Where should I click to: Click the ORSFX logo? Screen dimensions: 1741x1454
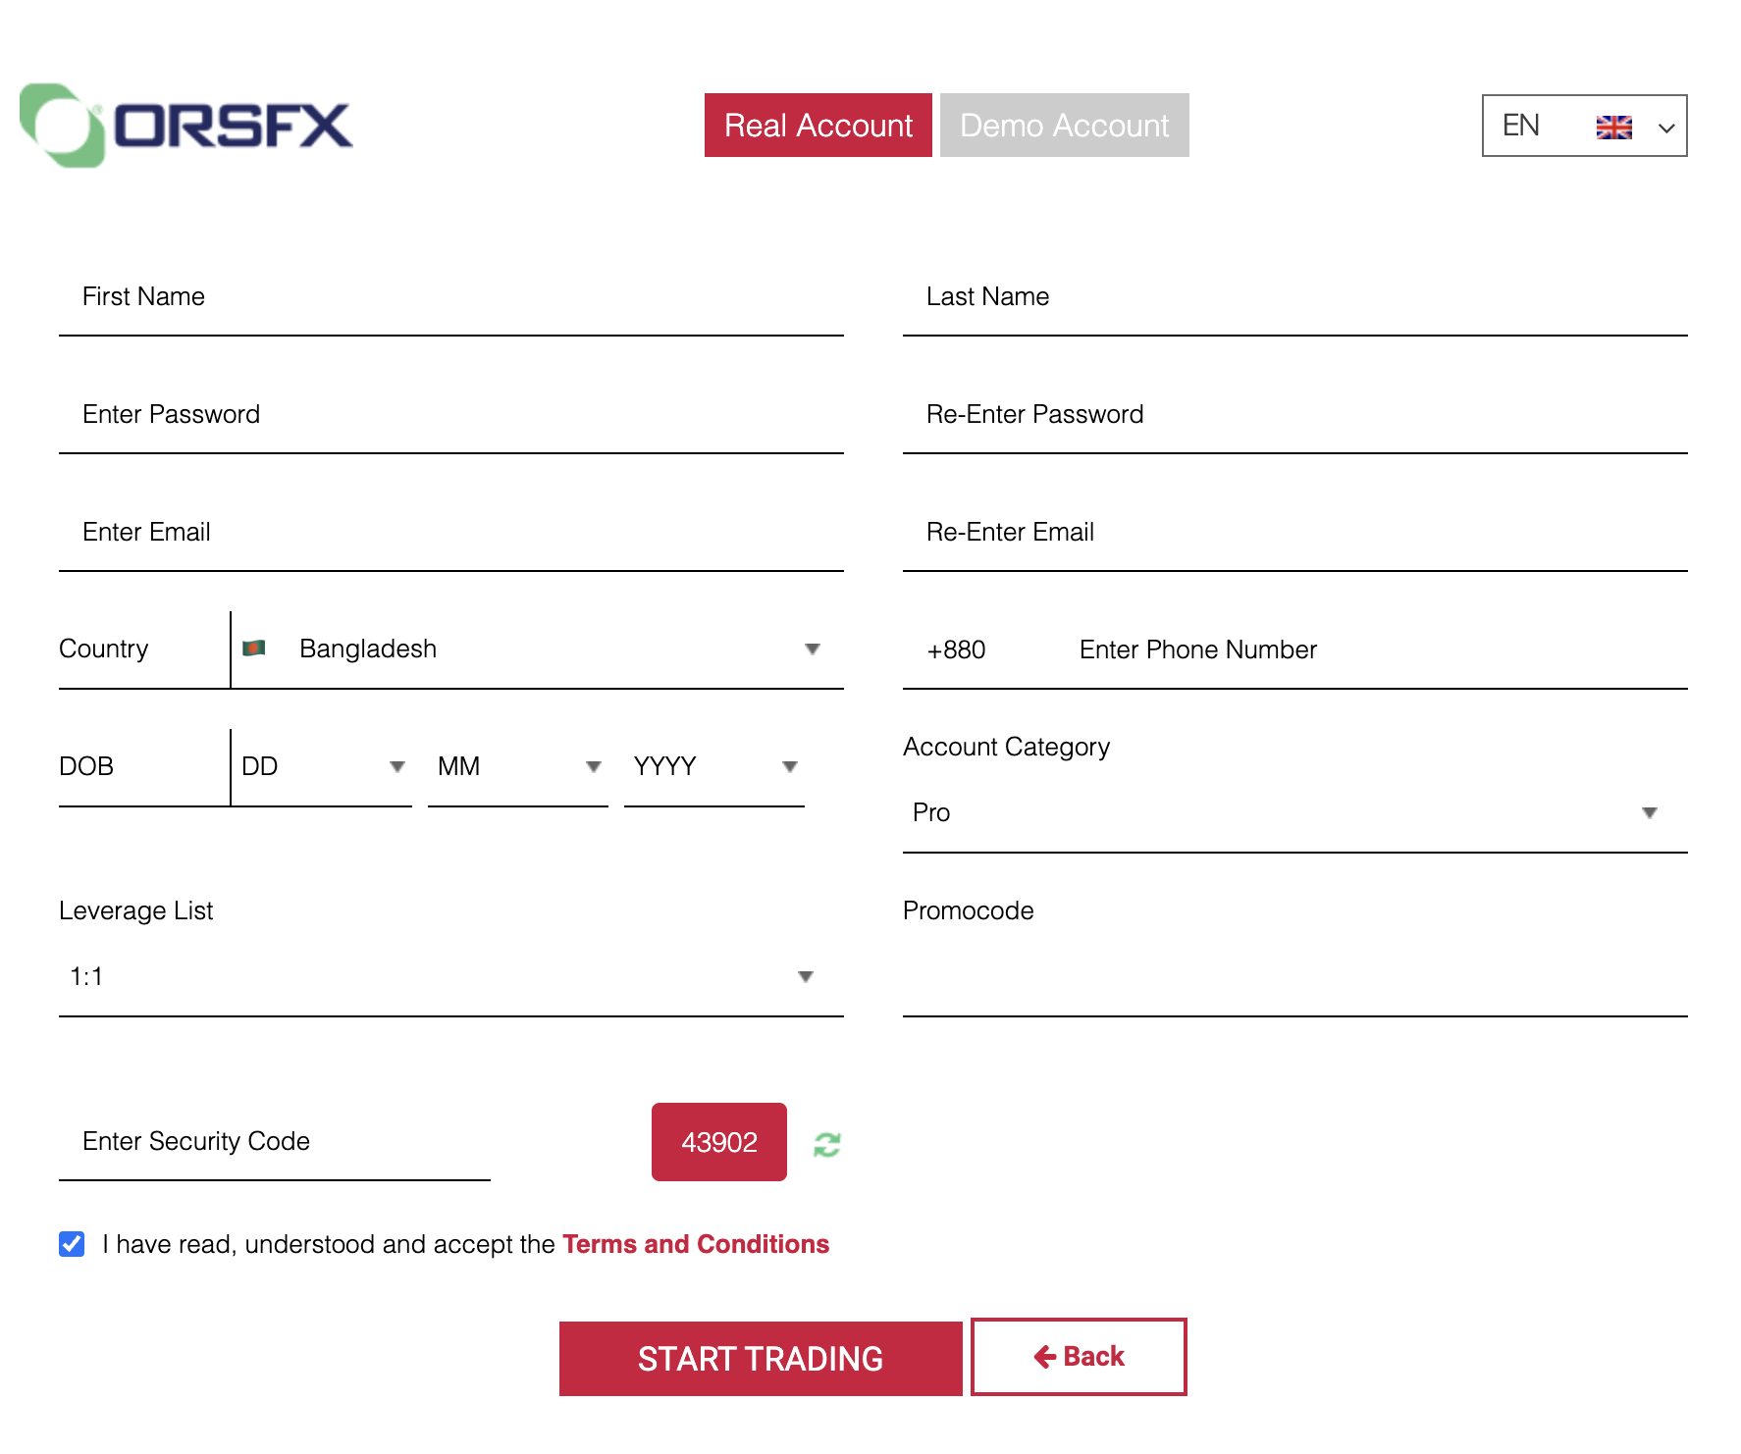186,126
